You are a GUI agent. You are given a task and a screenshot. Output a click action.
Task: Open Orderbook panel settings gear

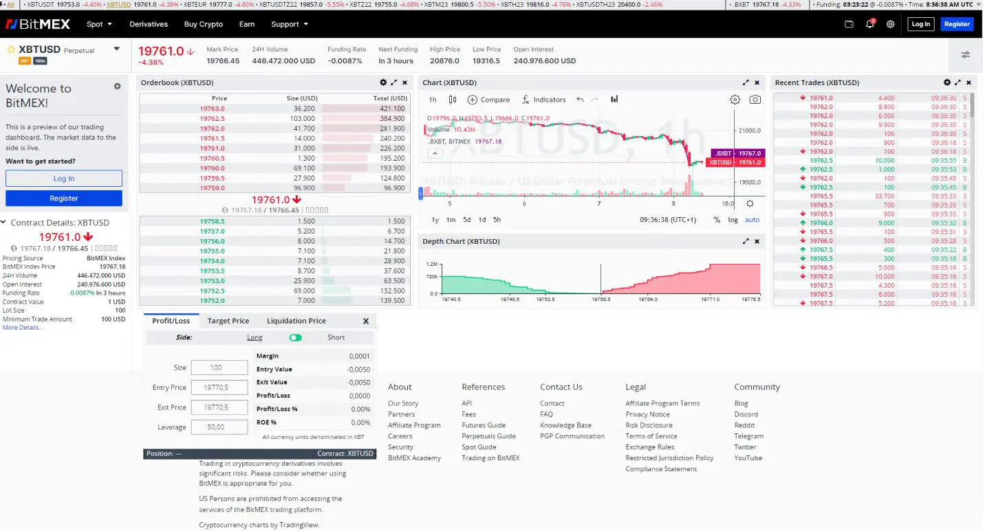tap(382, 82)
